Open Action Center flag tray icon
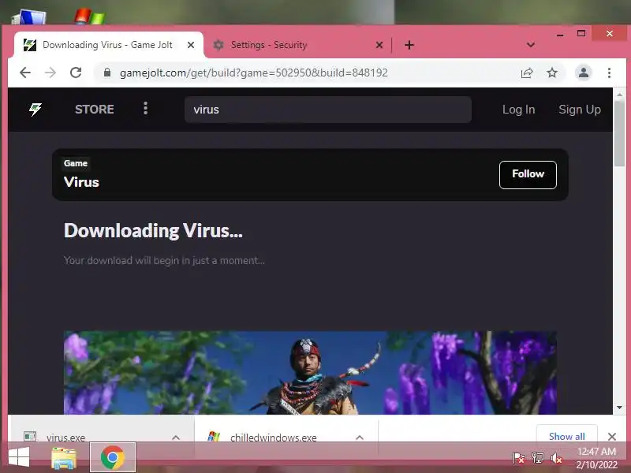 pos(518,458)
